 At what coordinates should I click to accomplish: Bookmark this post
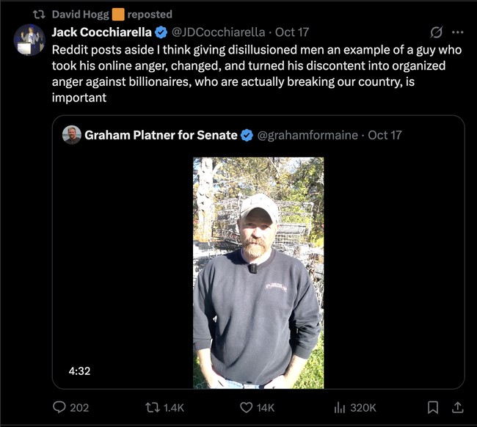[433, 407]
